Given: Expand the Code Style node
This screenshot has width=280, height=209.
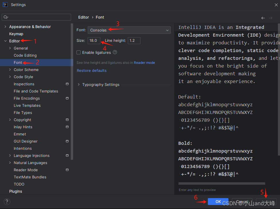Looking at the screenshot, I should pyautogui.click(x=10, y=77).
